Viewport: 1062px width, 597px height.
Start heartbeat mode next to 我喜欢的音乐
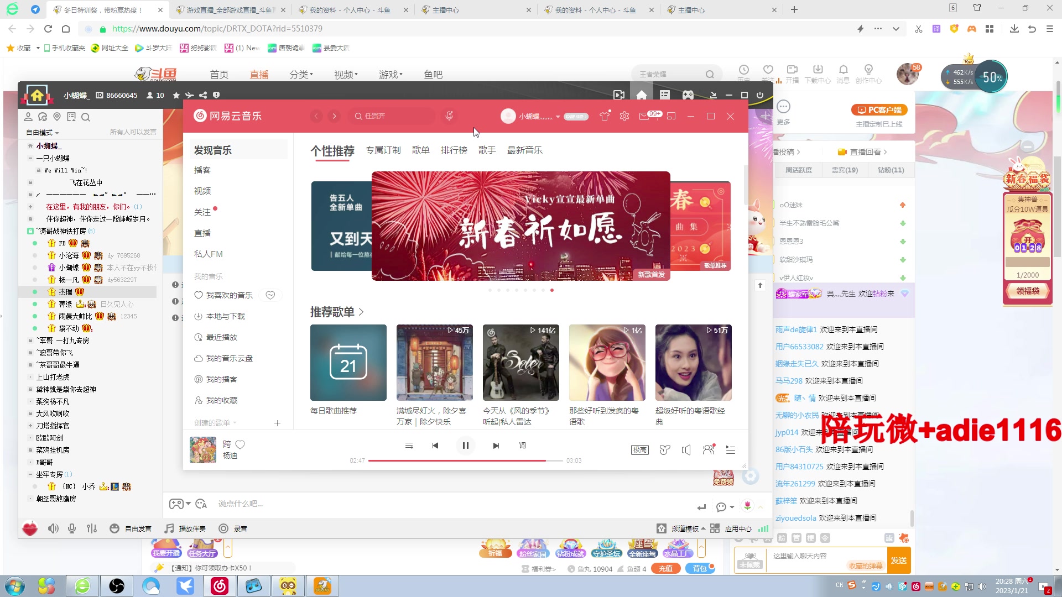(x=270, y=296)
